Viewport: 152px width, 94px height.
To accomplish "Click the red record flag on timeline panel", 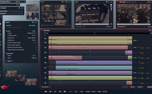I will click(x=42, y=30).
